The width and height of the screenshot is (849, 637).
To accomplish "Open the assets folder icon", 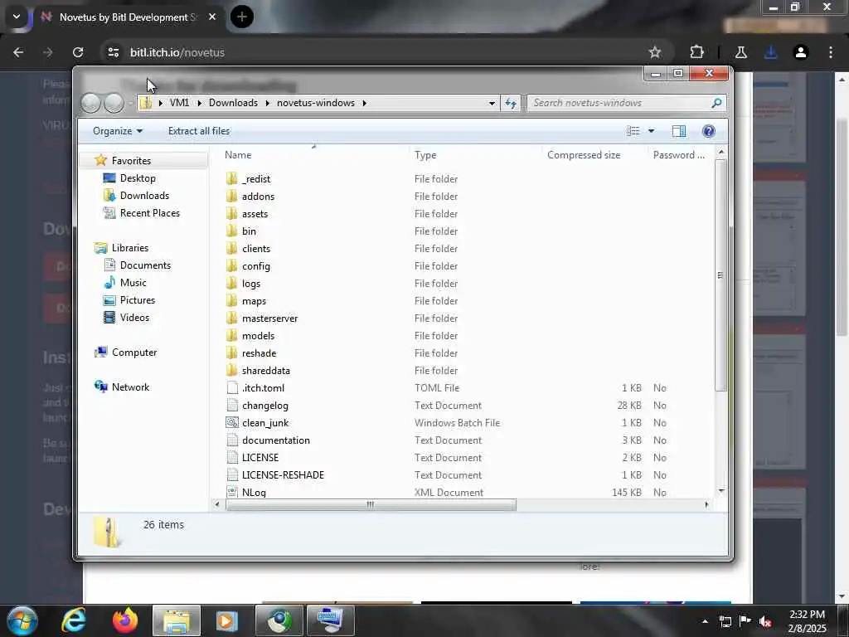I will click(x=232, y=213).
